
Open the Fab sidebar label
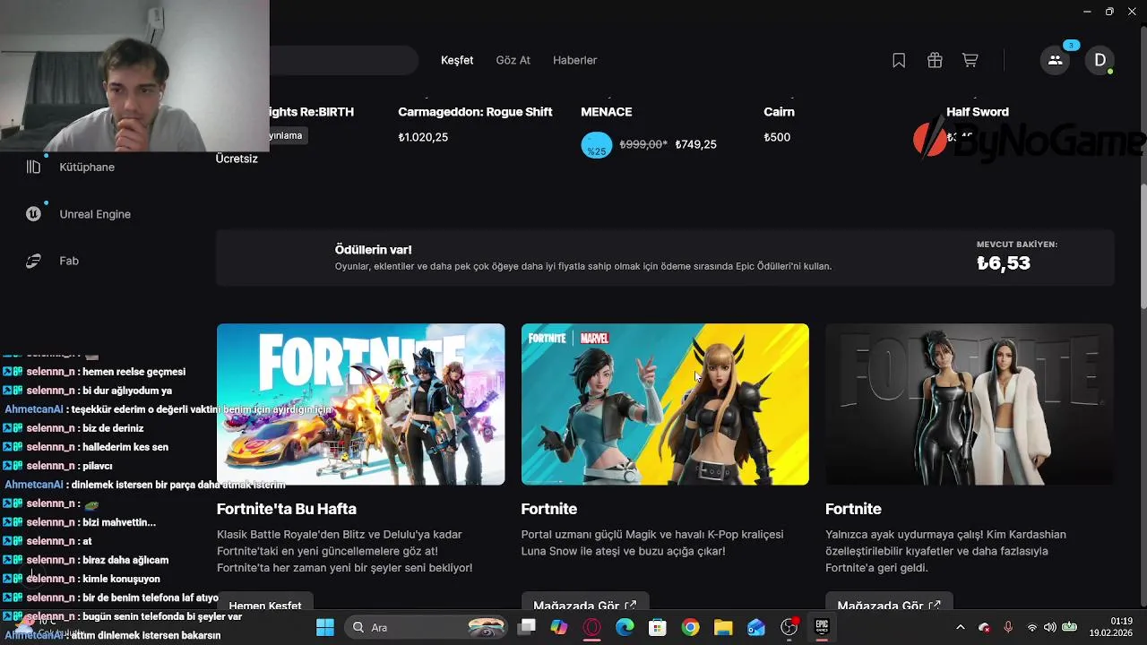[69, 261]
